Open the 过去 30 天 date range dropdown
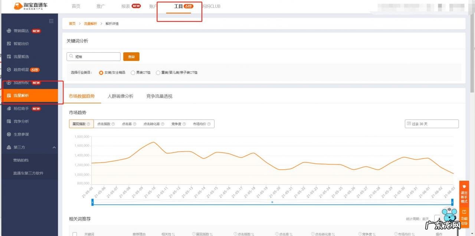Screen dimensions: 475x236 click(x=432, y=124)
